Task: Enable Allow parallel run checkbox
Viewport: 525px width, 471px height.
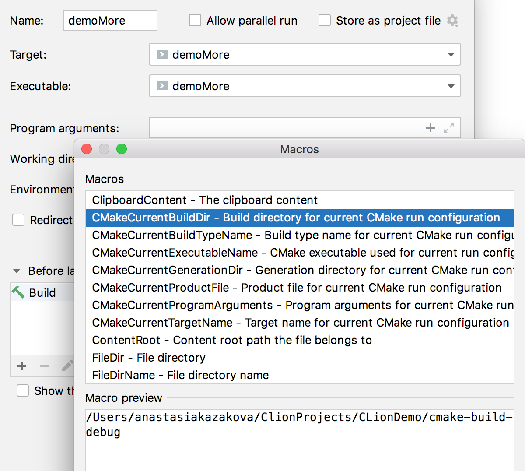Action: tap(195, 21)
